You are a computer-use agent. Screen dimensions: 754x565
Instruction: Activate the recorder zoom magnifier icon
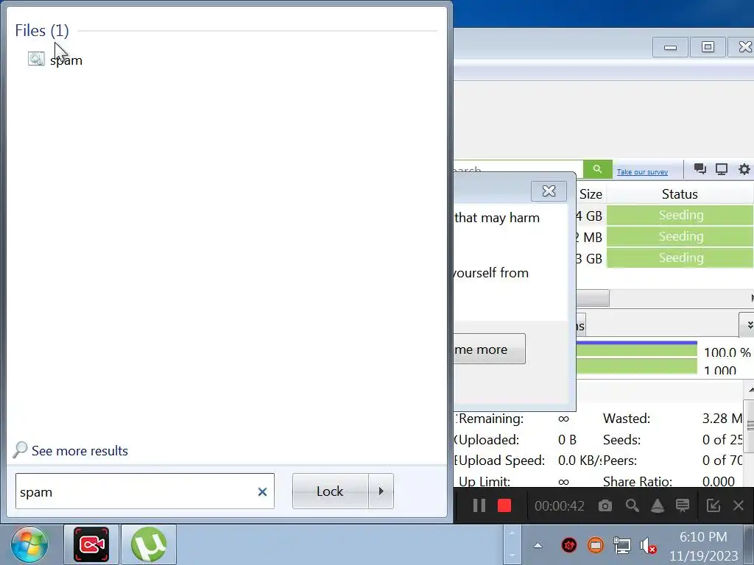pyautogui.click(x=632, y=505)
